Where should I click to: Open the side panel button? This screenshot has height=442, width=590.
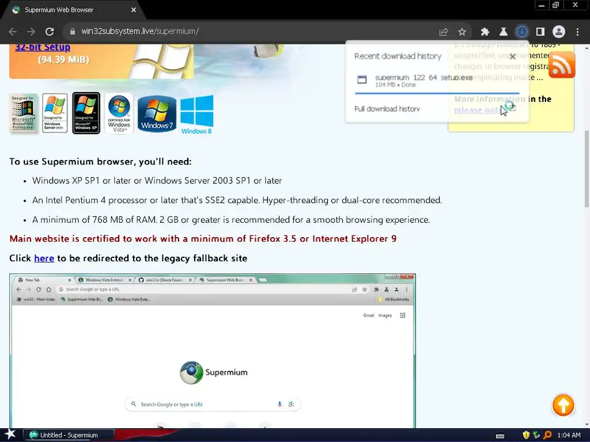(x=540, y=32)
